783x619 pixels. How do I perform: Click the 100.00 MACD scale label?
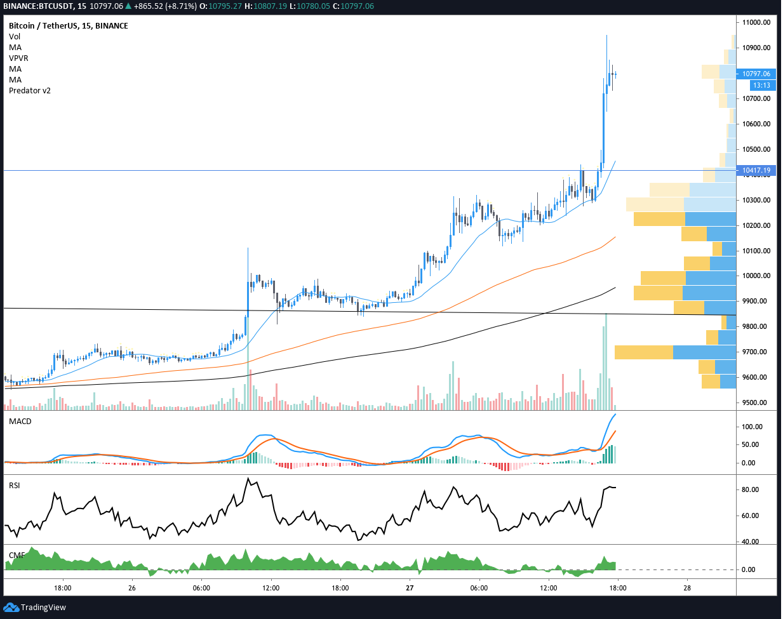752,427
